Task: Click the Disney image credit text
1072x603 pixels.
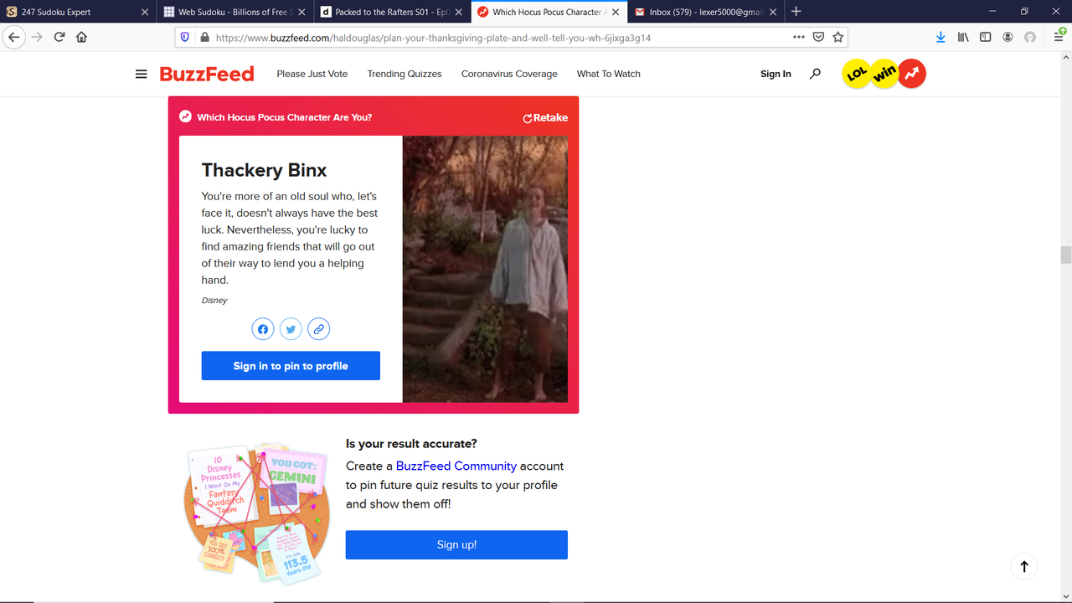Action: 214,300
